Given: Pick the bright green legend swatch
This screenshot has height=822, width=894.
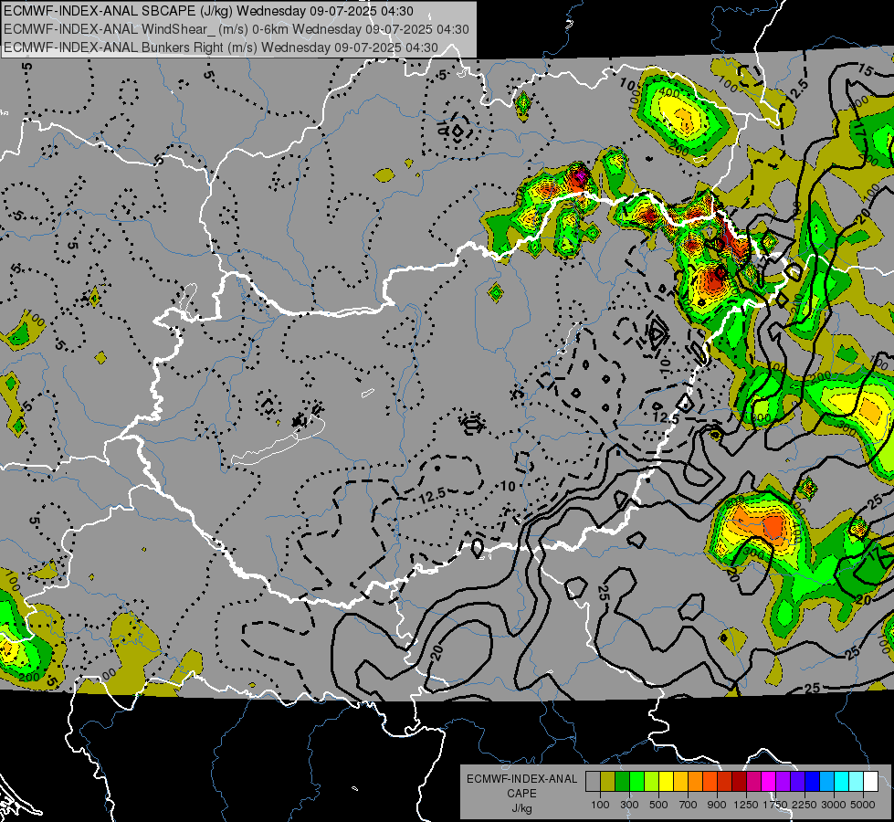Looking at the screenshot, I should point(636,782).
